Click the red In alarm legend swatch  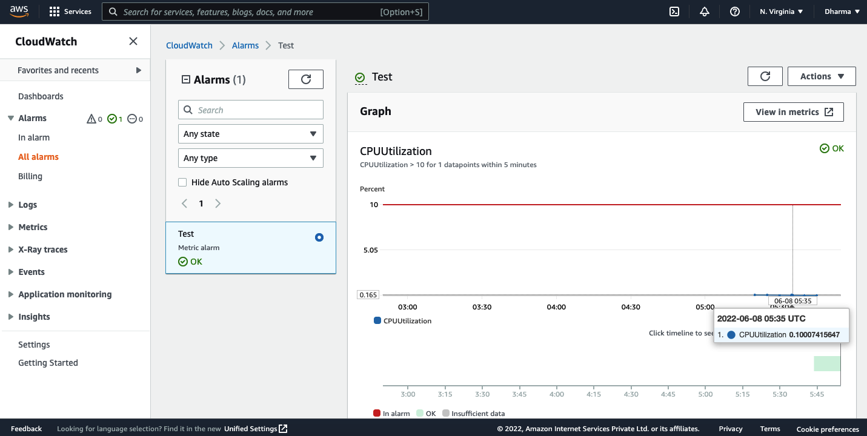(x=377, y=414)
